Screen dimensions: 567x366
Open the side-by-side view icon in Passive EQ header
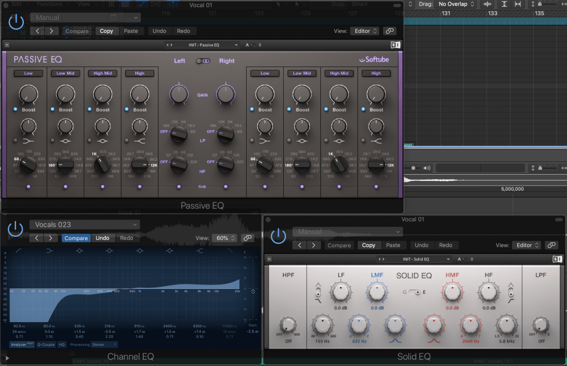point(395,45)
